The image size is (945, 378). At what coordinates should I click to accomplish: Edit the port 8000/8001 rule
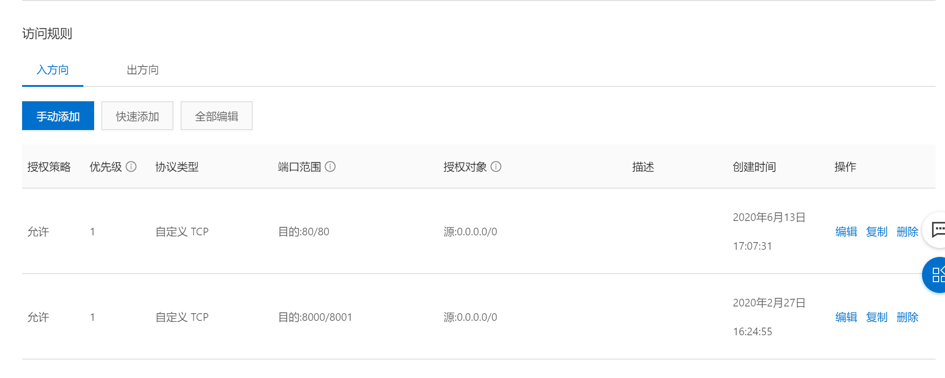(x=846, y=317)
